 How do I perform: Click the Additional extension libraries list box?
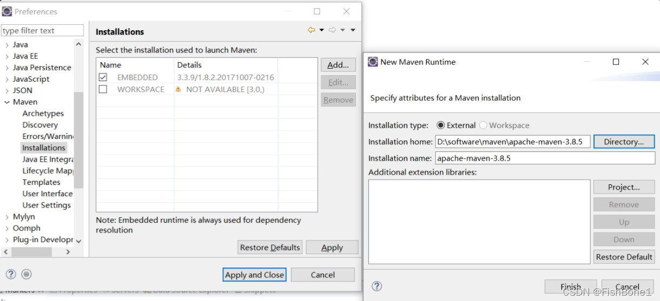479,222
